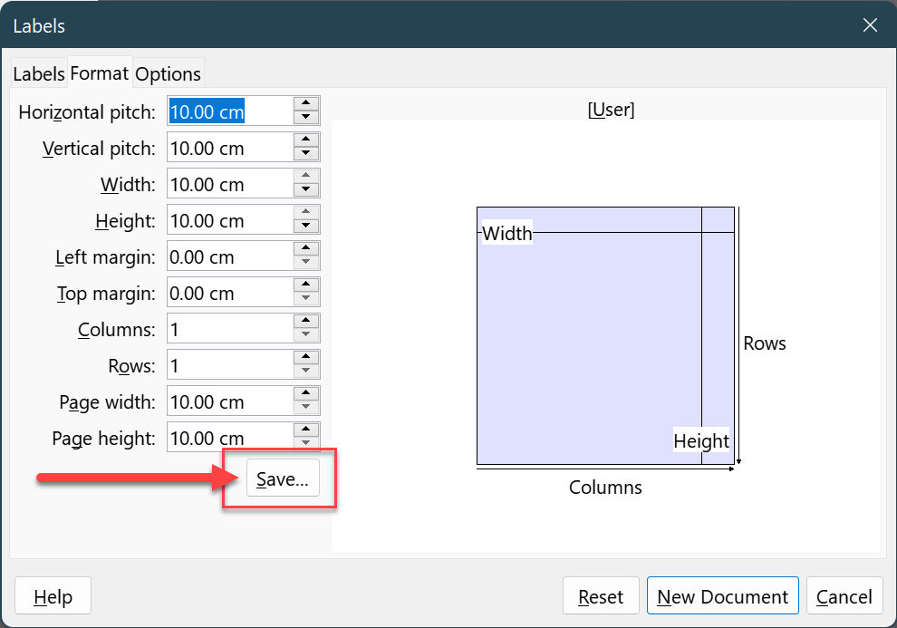897x628 pixels.
Task: Click the Save... button
Action: (283, 478)
